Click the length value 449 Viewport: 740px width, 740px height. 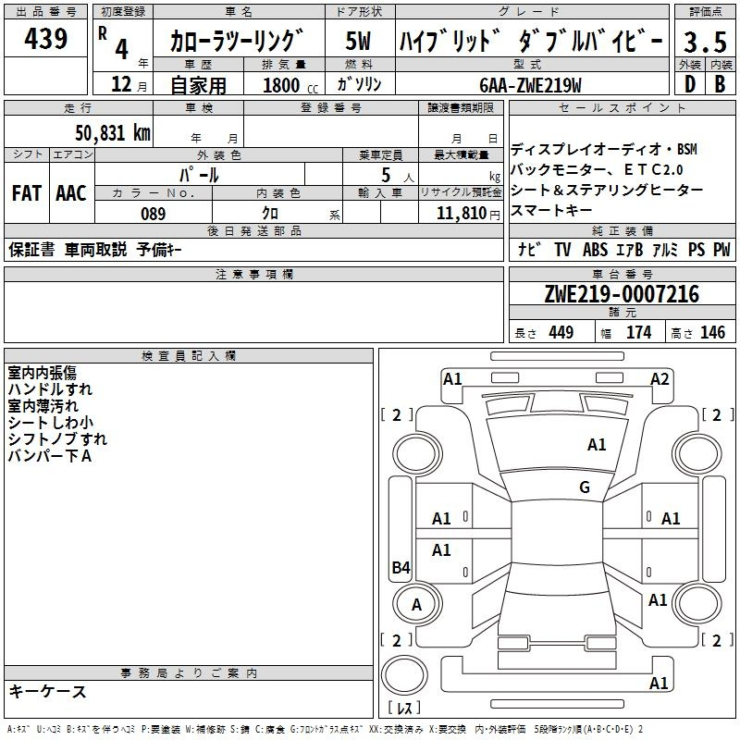561,332
